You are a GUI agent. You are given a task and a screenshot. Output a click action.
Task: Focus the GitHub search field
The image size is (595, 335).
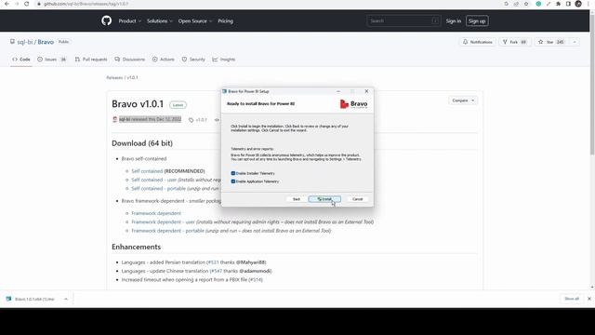(403, 20)
